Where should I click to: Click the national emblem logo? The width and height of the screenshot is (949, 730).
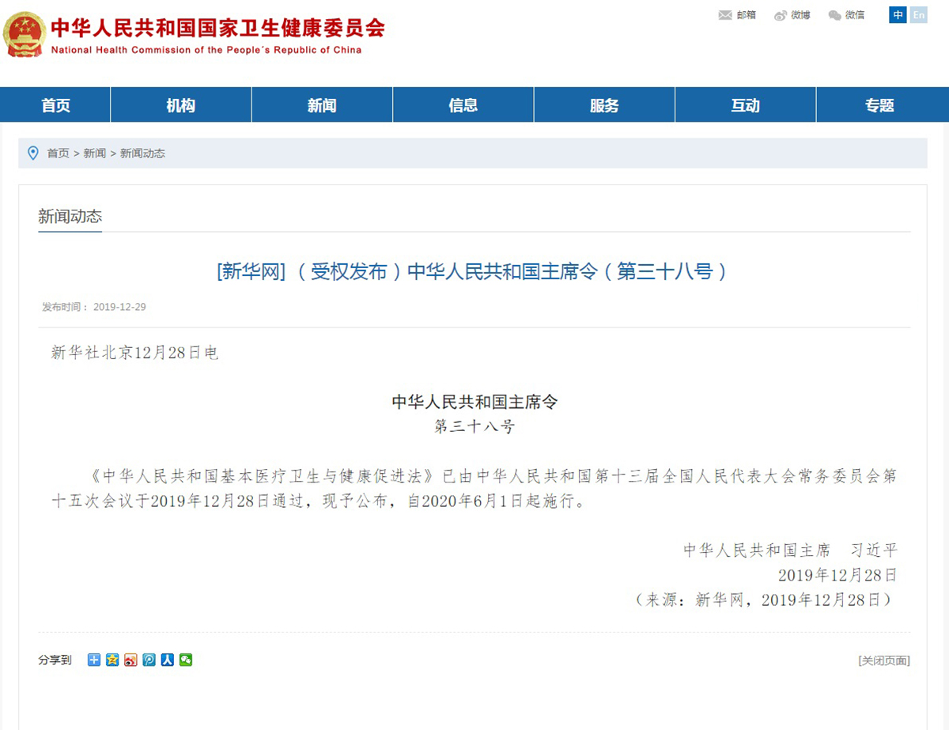[x=25, y=35]
